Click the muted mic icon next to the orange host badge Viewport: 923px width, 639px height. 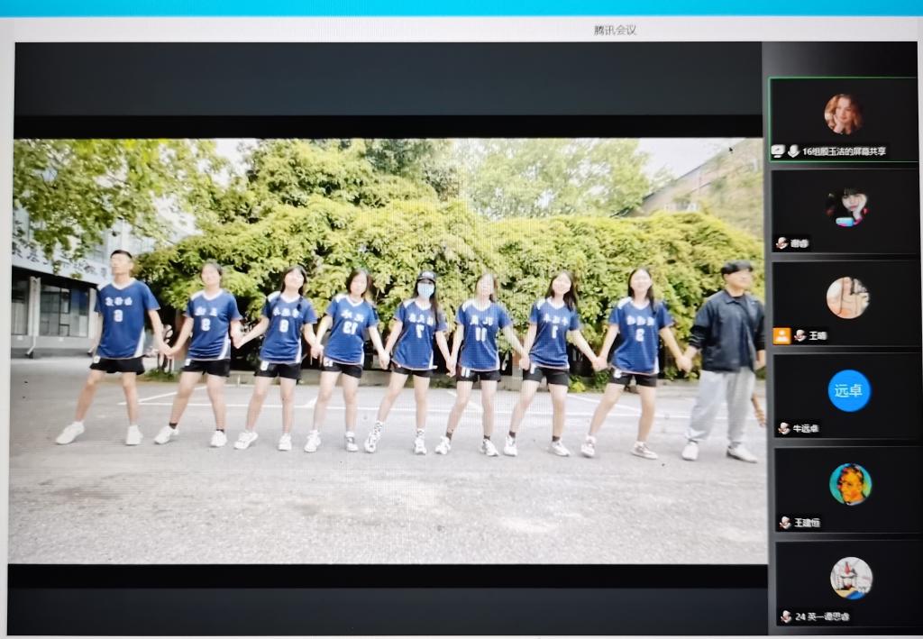click(x=799, y=335)
